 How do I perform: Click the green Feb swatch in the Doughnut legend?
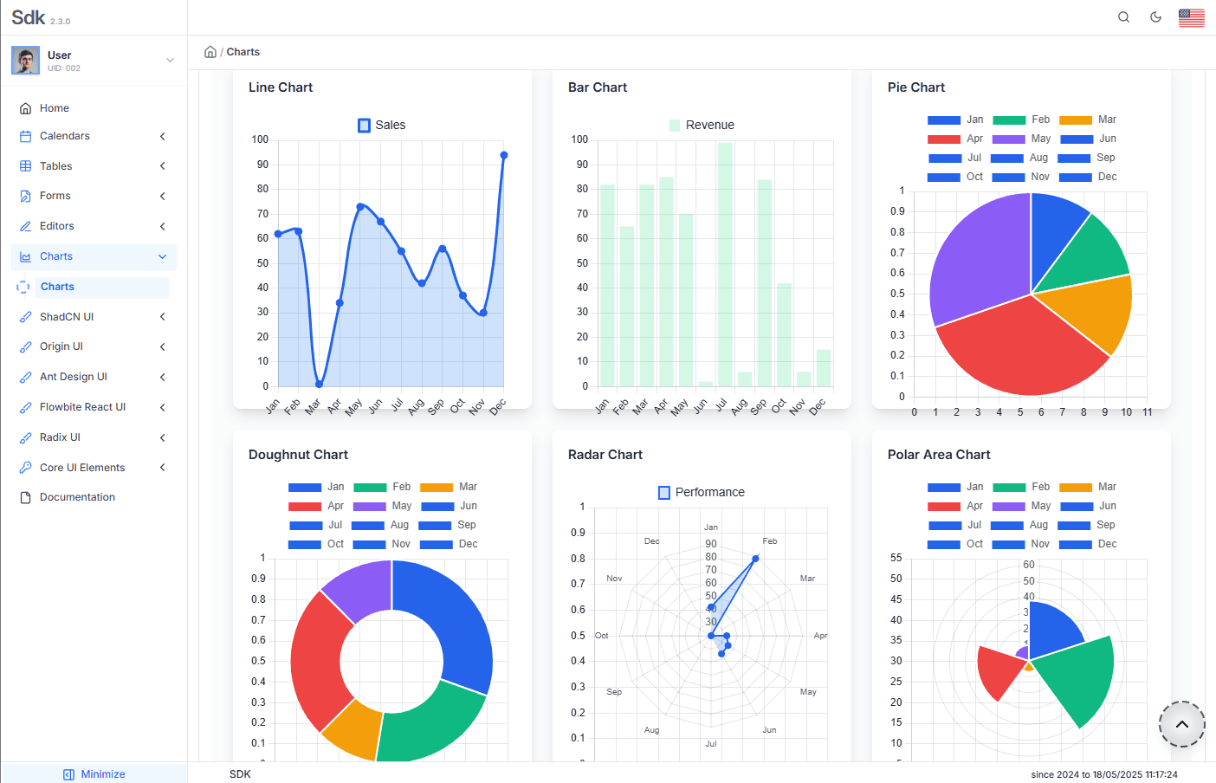[368, 487]
